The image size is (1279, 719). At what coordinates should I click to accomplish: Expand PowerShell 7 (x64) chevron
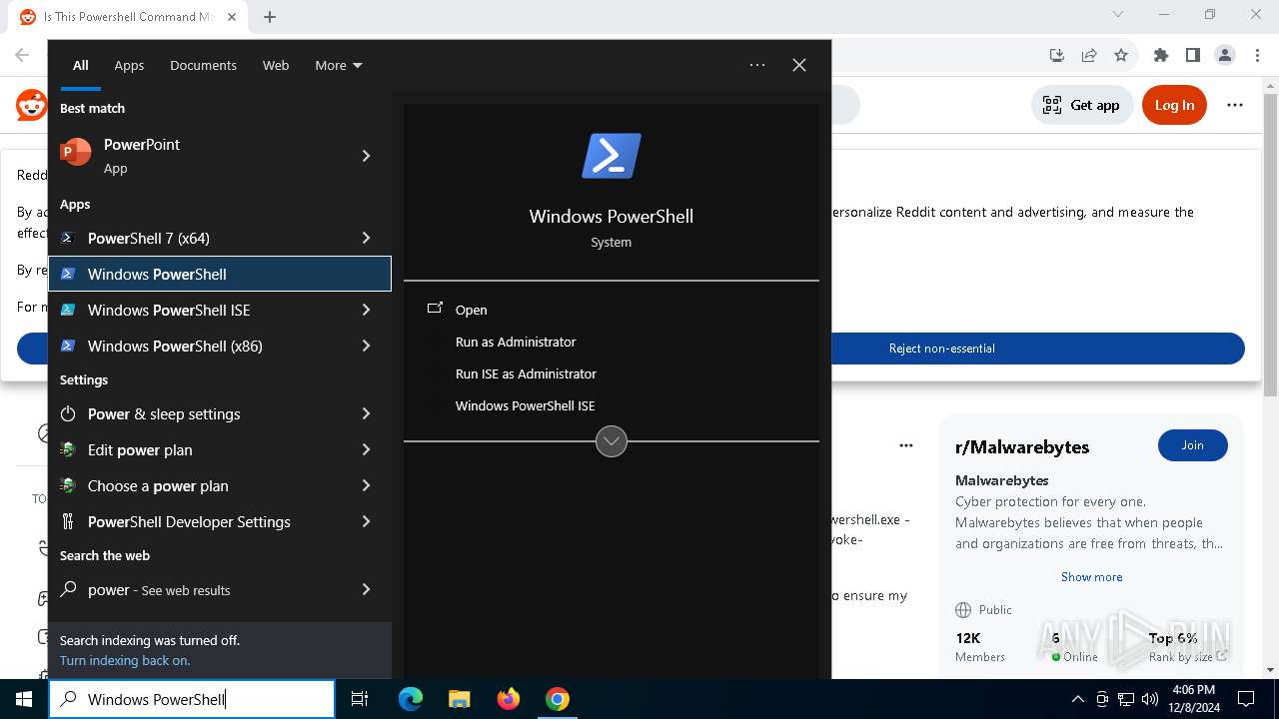[x=367, y=238]
